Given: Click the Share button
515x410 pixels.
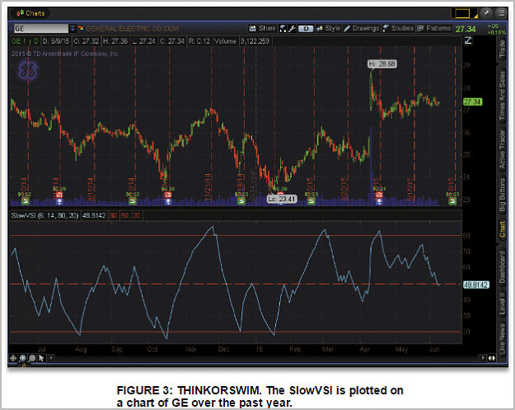Looking at the screenshot, I should 262,29.
